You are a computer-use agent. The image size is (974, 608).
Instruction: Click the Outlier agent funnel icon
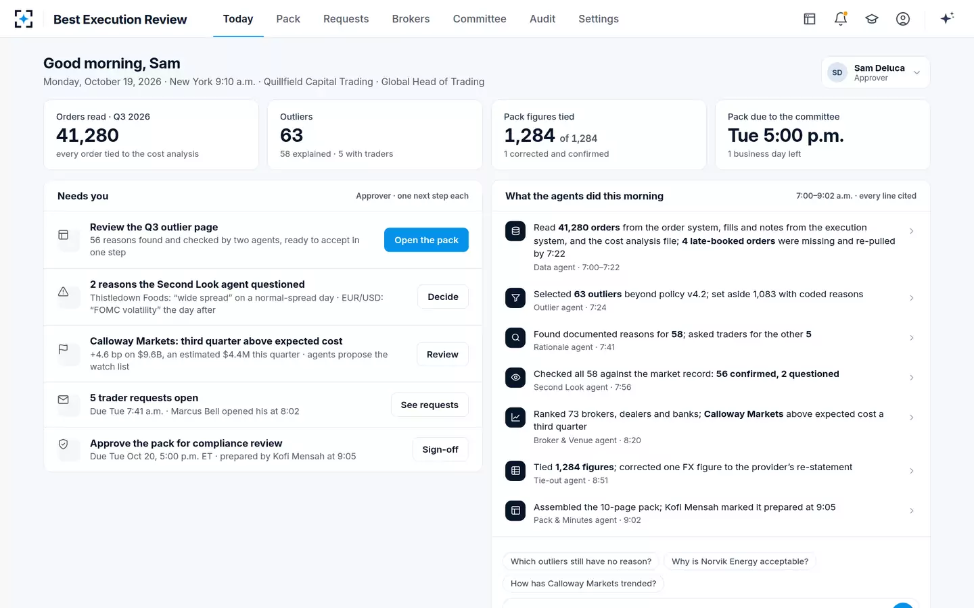(515, 298)
